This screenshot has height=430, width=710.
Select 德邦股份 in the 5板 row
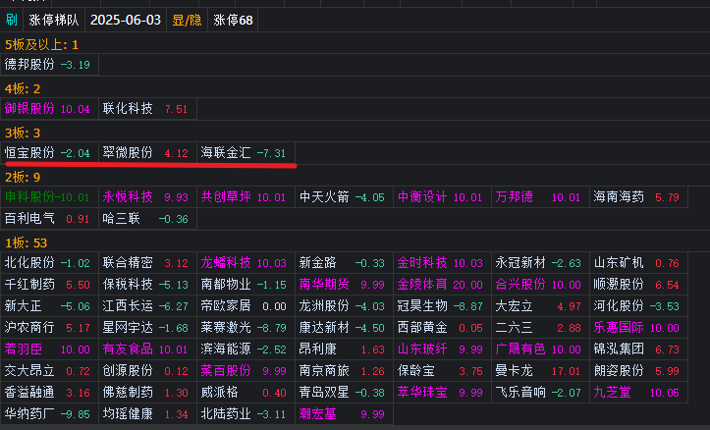[x=49, y=64]
